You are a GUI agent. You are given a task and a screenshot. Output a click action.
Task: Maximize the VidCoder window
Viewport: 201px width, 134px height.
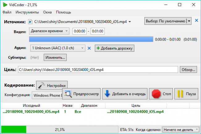[x=180, y=5]
